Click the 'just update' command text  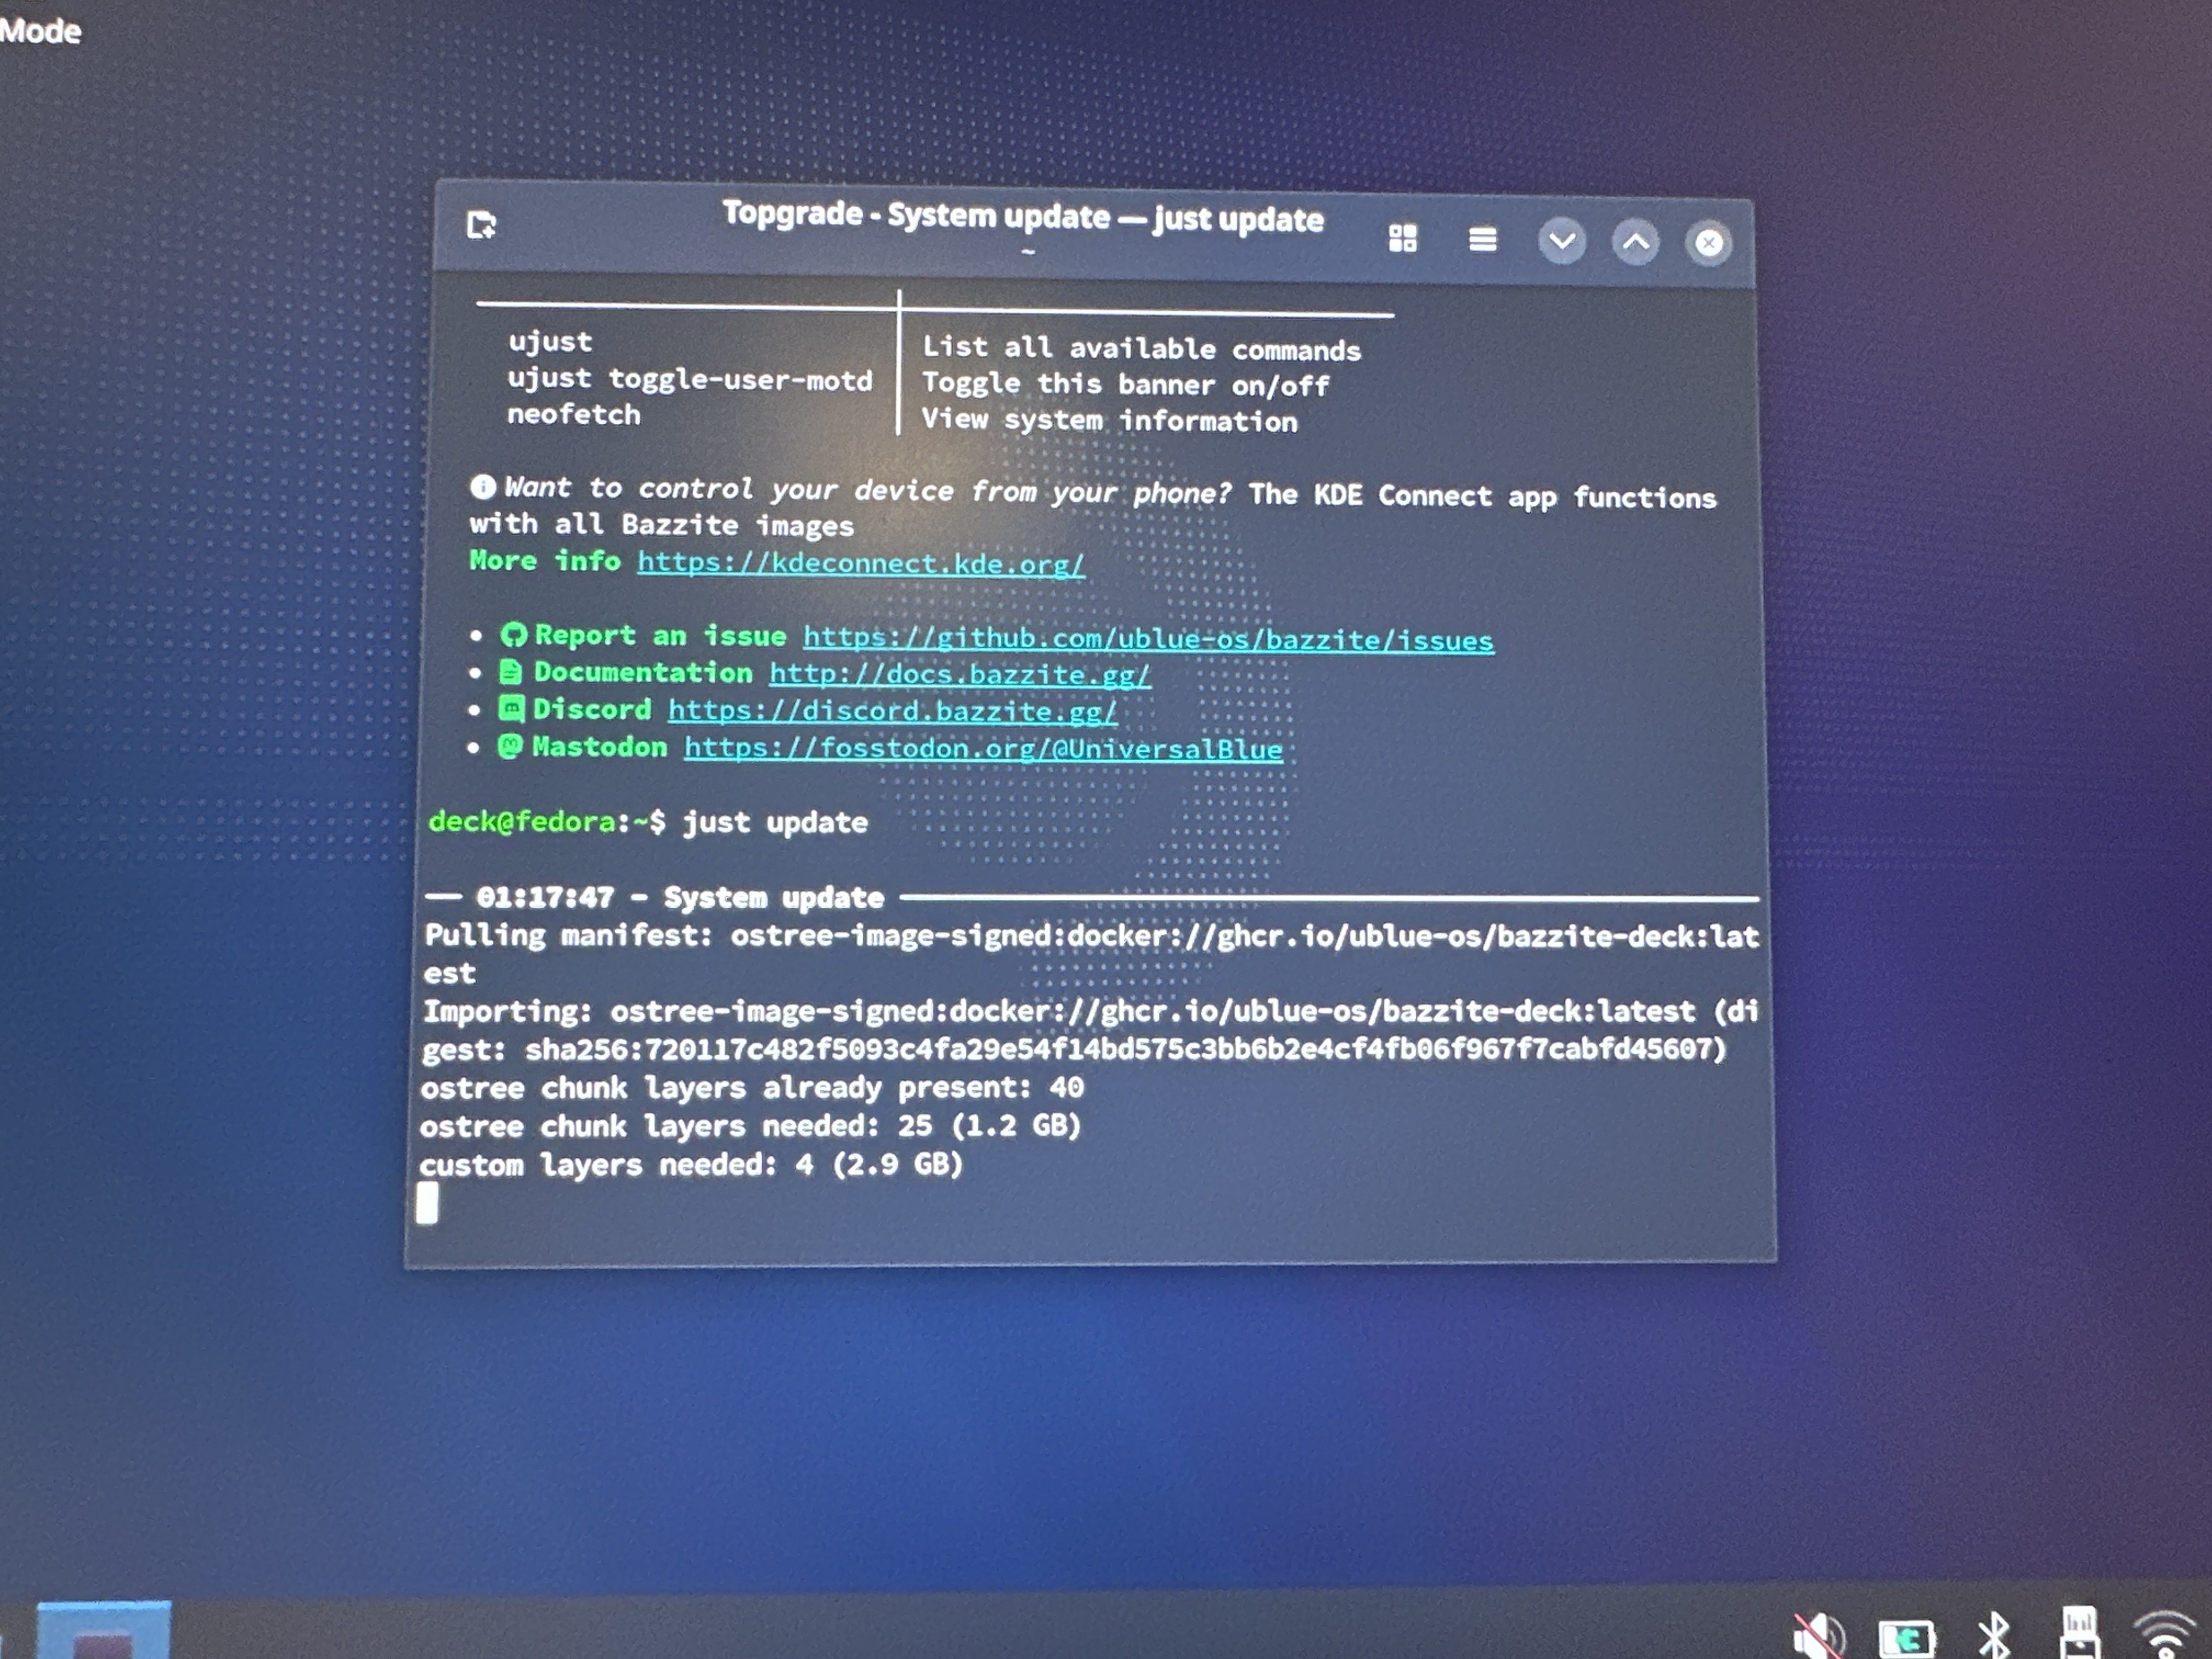(x=775, y=823)
